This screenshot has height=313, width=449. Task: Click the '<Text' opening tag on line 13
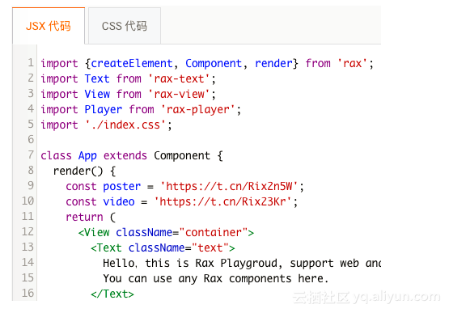click(x=106, y=248)
